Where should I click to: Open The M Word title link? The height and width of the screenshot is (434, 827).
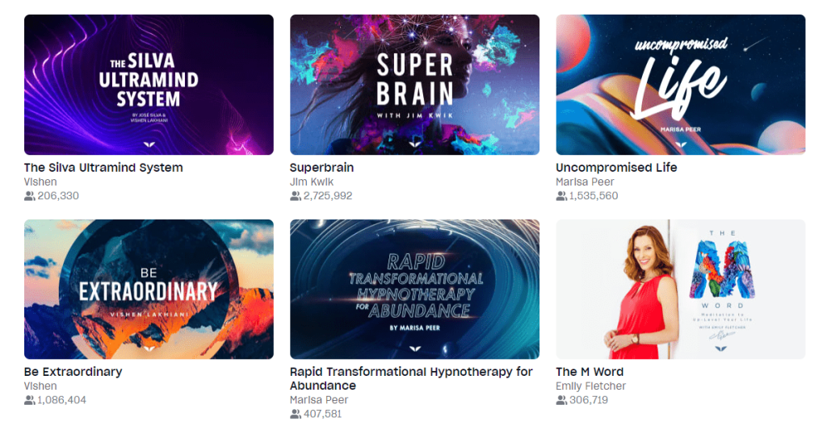point(590,372)
